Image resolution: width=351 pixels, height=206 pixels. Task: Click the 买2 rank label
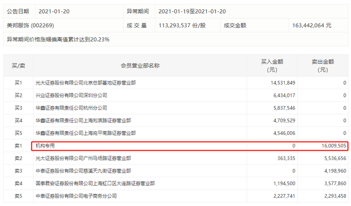tap(18, 96)
